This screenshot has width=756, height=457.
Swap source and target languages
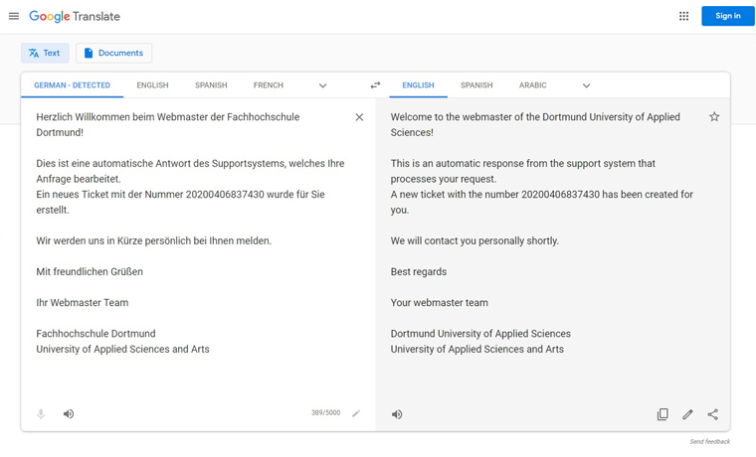(375, 85)
